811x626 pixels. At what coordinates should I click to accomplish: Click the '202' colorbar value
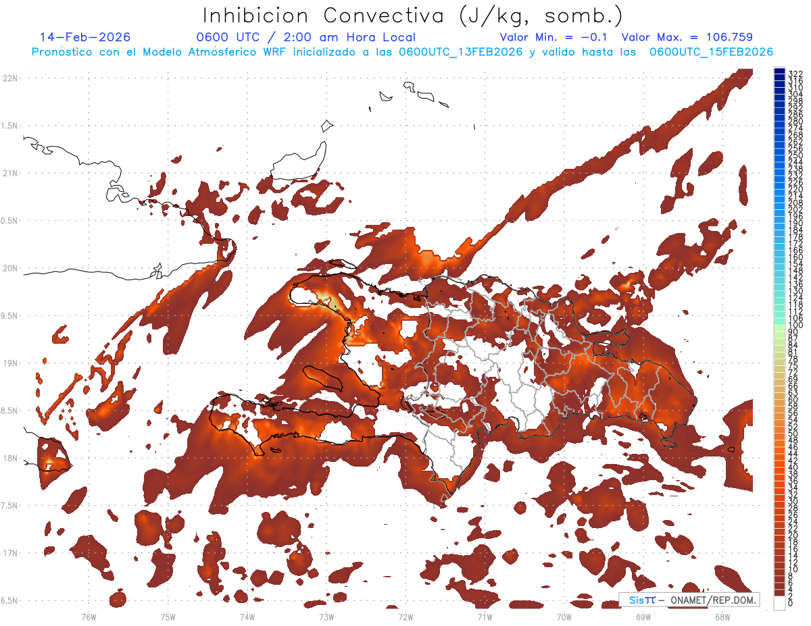coord(795,209)
